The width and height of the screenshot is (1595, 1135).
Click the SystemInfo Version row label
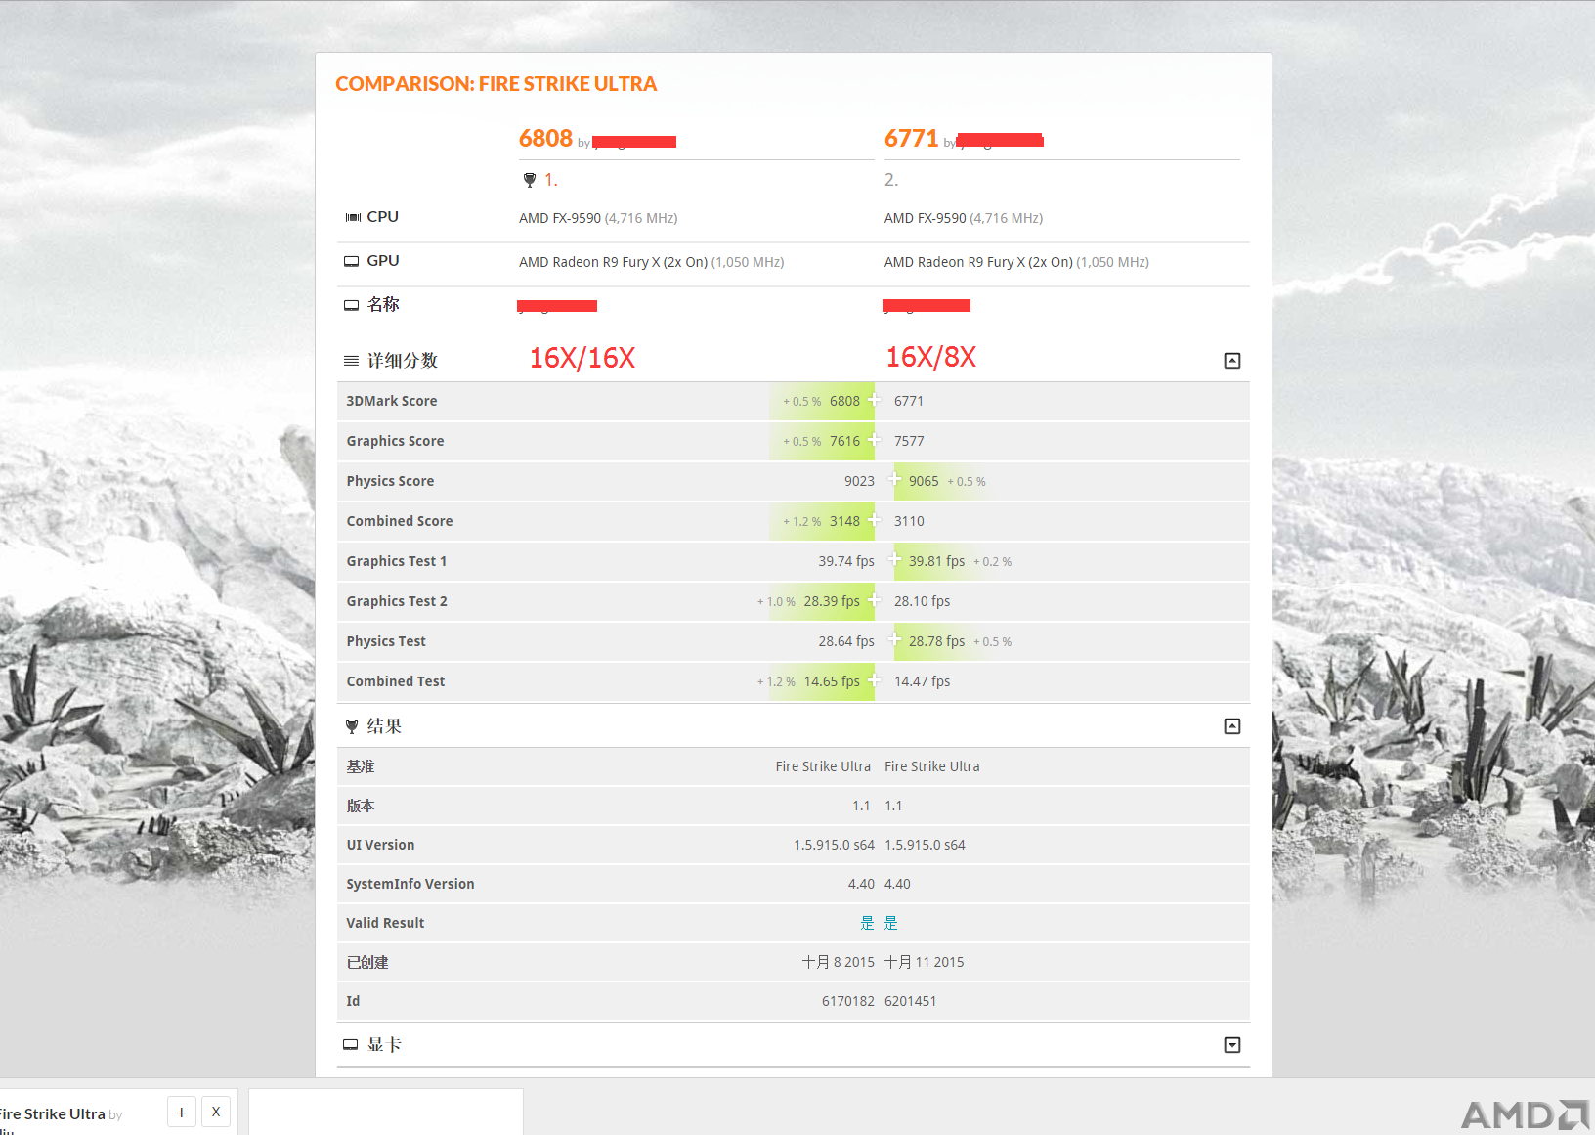pyautogui.click(x=410, y=884)
